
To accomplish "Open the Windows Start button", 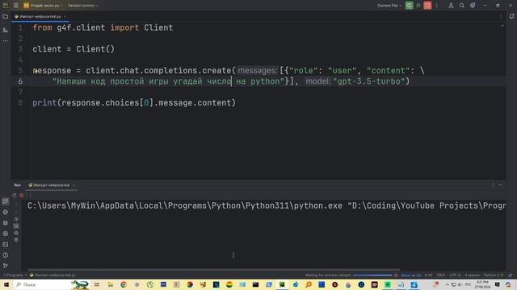I will coord(6,284).
